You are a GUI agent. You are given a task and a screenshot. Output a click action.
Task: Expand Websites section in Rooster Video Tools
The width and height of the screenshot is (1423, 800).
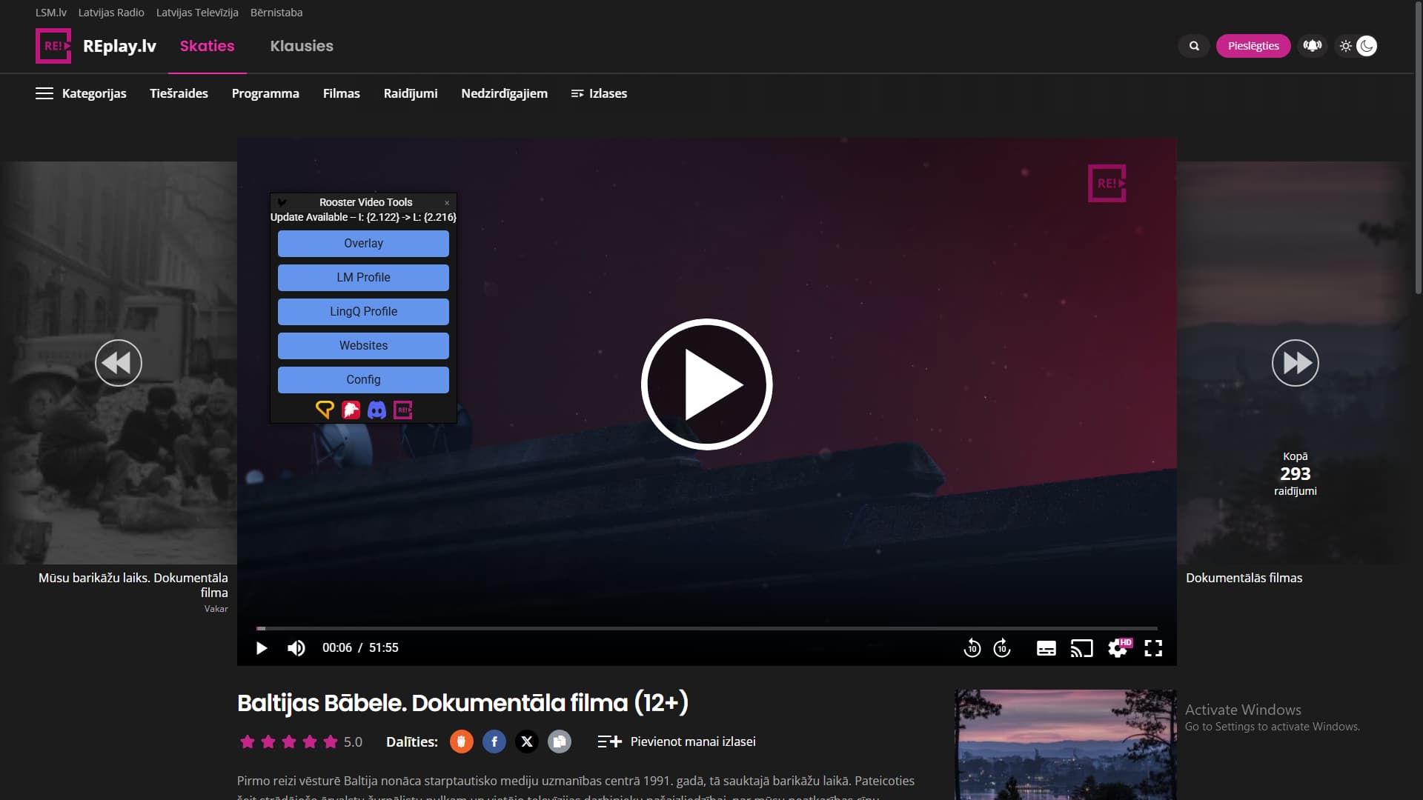click(x=363, y=345)
